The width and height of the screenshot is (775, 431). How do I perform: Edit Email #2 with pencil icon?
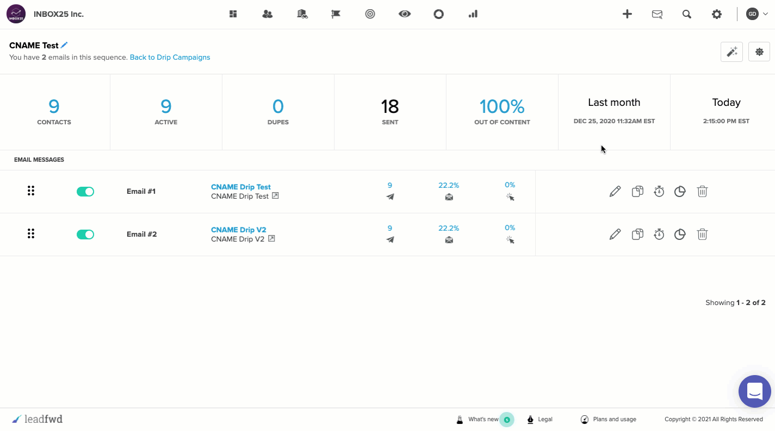tap(615, 234)
